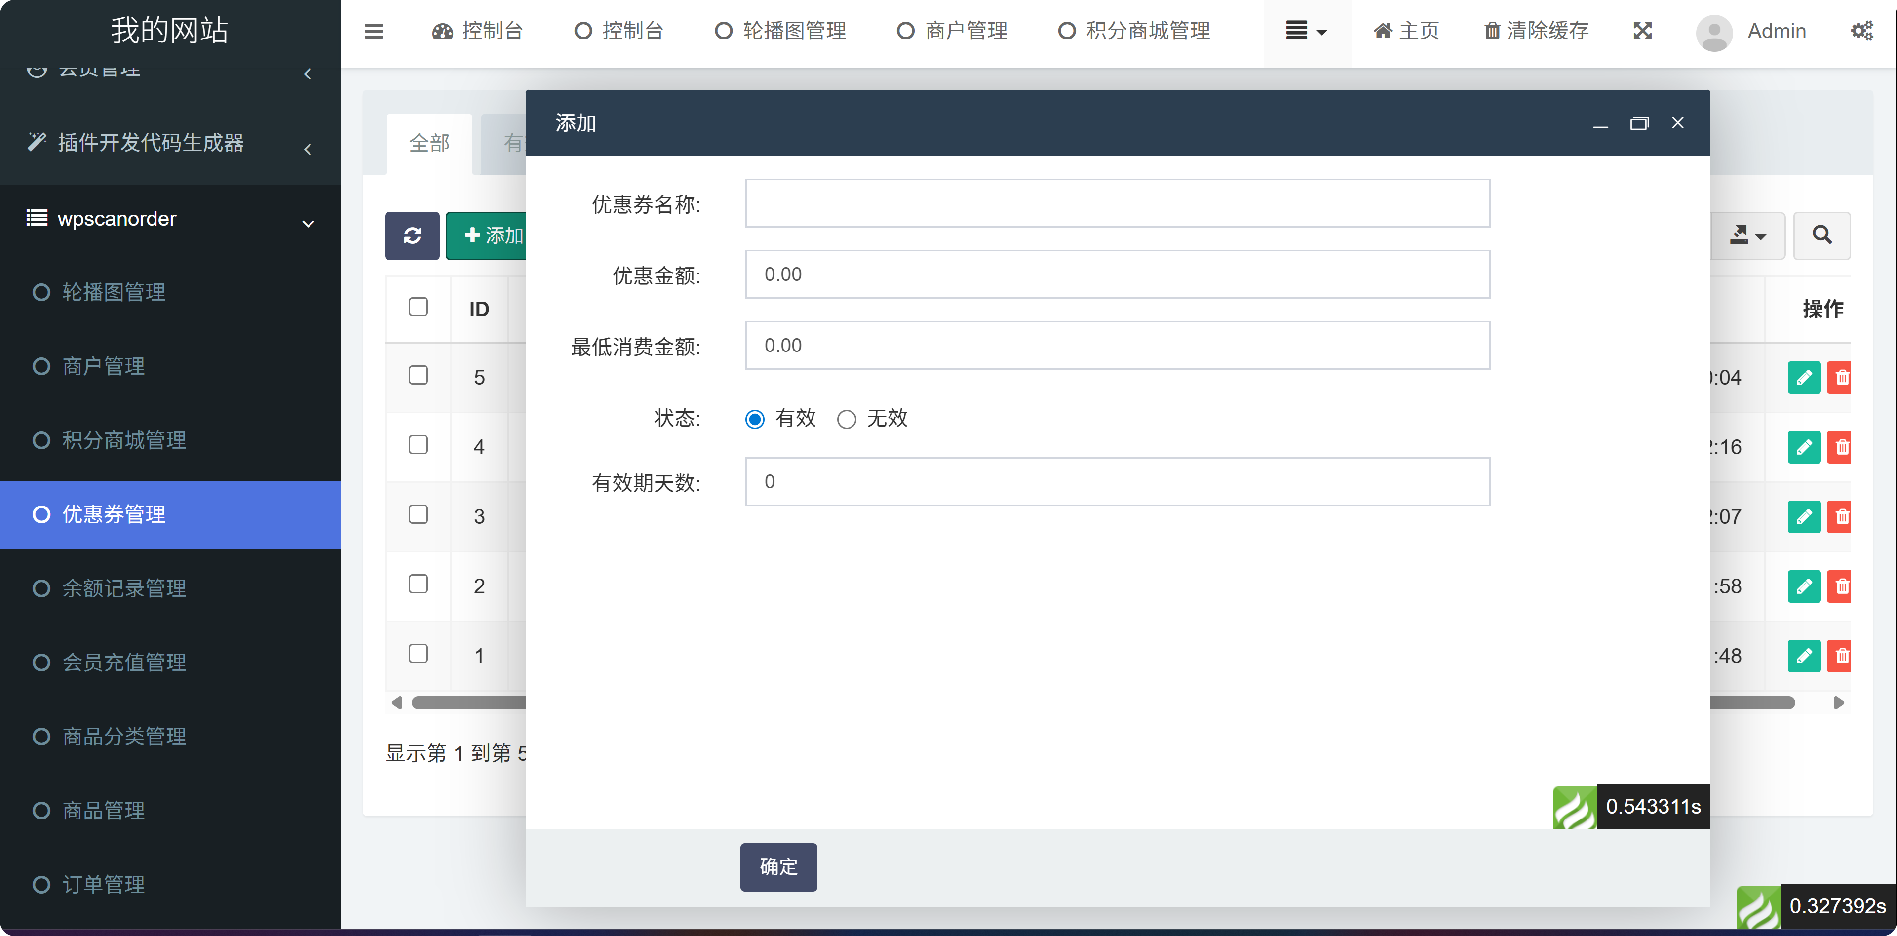
Task: Toggle fullscreen mode from the top bar
Action: click(x=1642, y=31)
